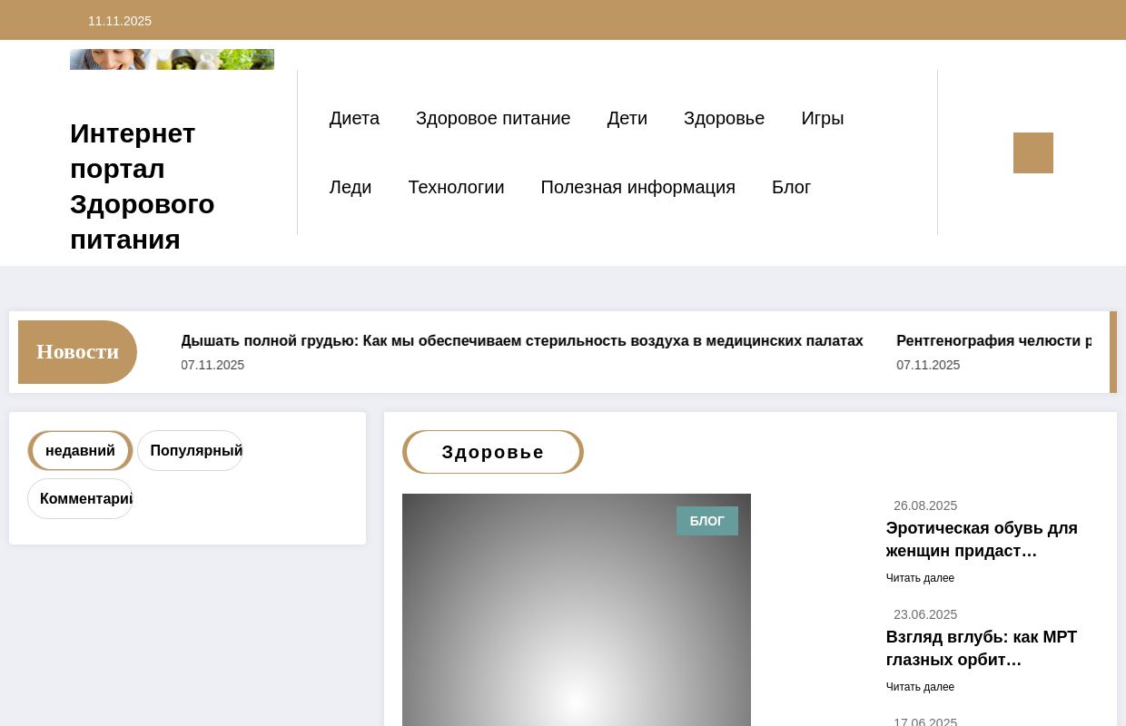1126x726 pixels.
Task: Open article Взгляд вглубь: как МРТ глазных орбит
Action: pos(981,648)
